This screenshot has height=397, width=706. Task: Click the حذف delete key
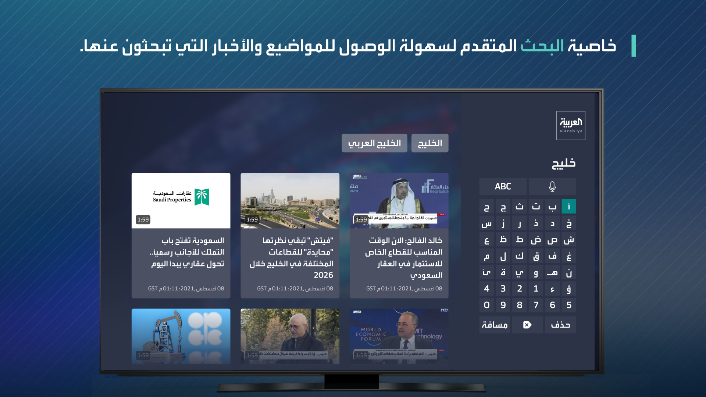pos(560,325)
